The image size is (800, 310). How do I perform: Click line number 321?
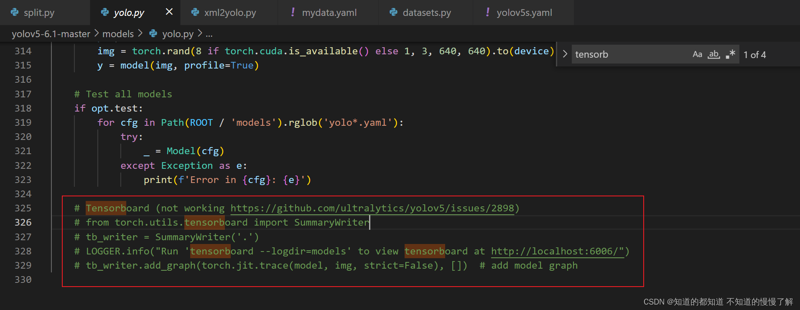tap(23, 151)
